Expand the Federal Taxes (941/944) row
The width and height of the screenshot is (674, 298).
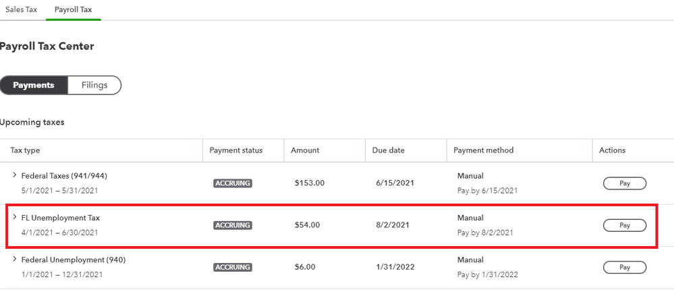point(14,175)
